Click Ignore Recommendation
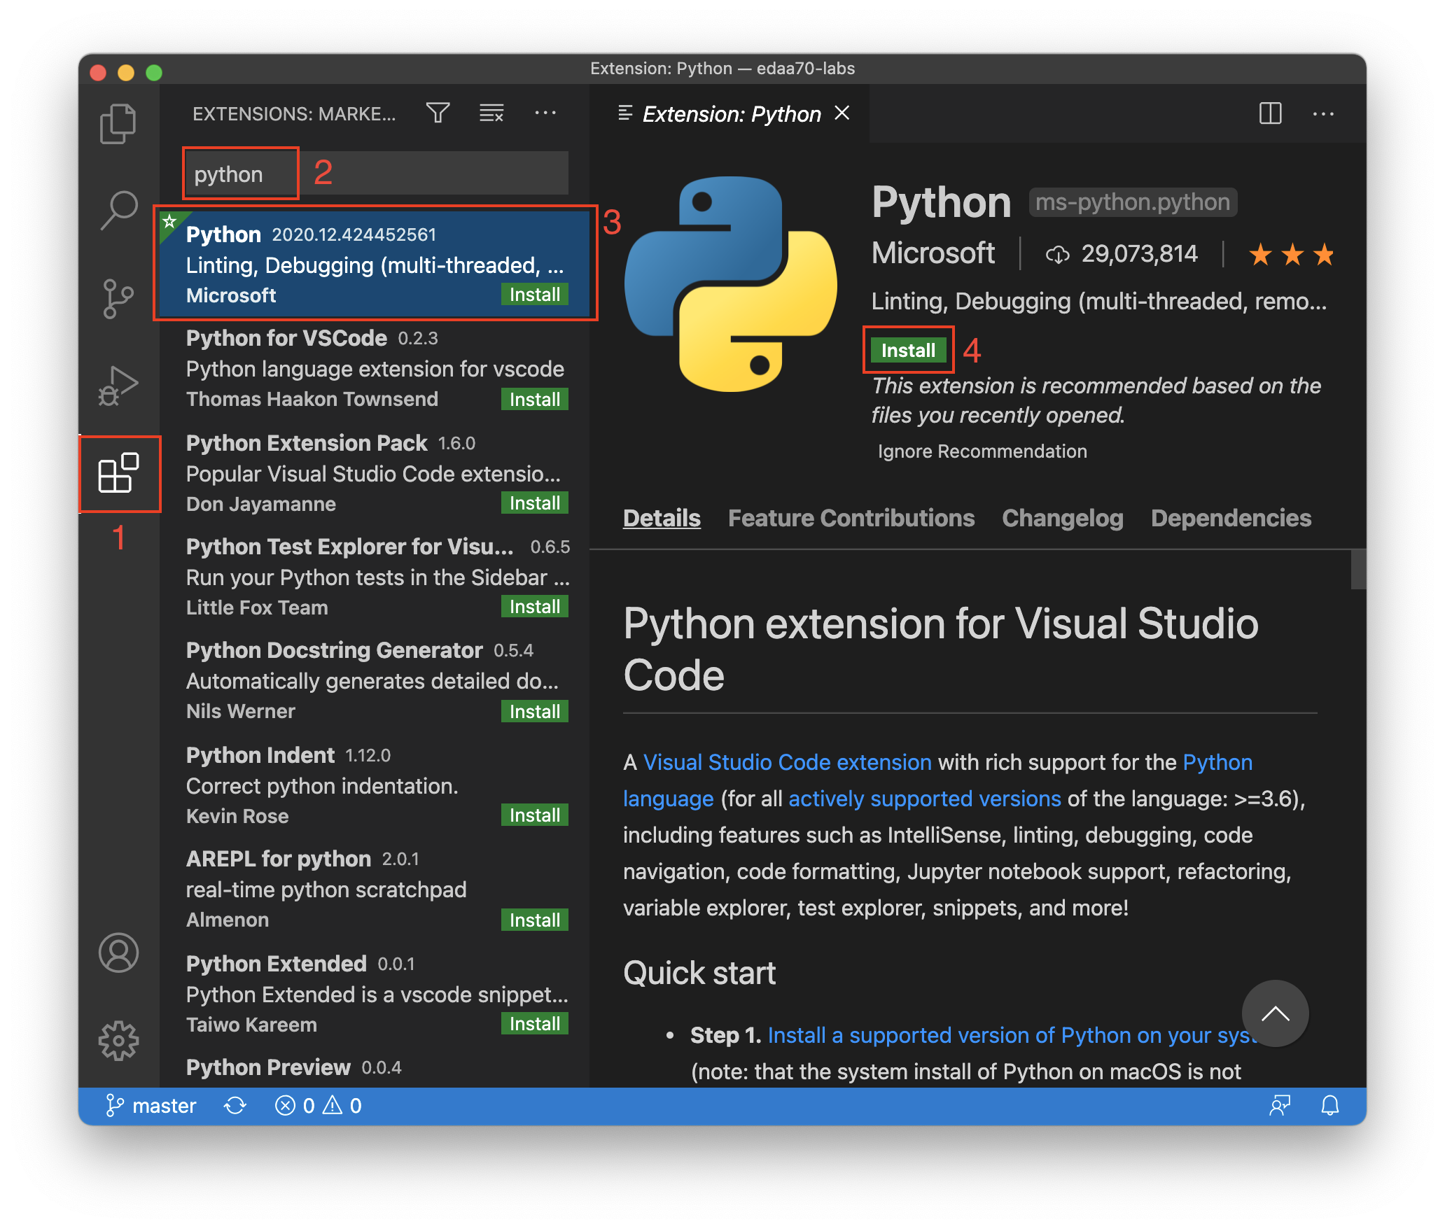The image size is (1445, 1229). click(982, 451)
